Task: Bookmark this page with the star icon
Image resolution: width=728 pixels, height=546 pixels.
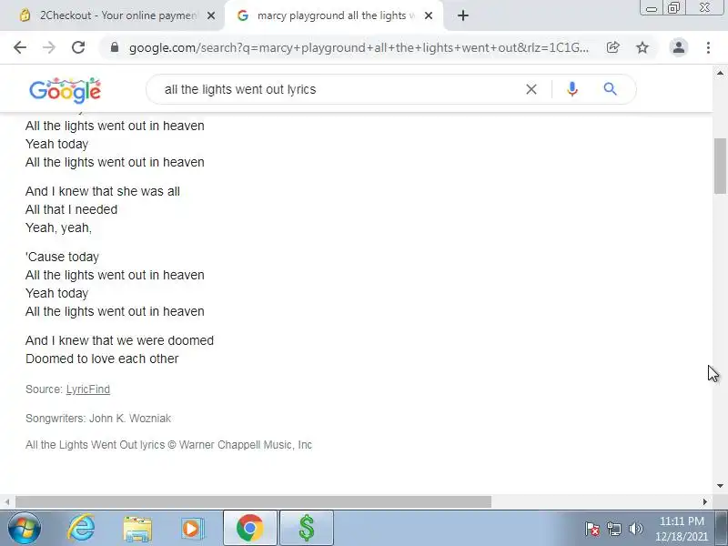Action: click(642, 47)
